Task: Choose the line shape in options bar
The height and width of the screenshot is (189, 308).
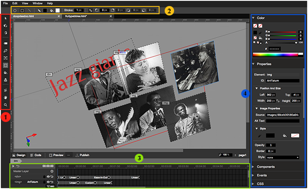Action: pos(29,10)
